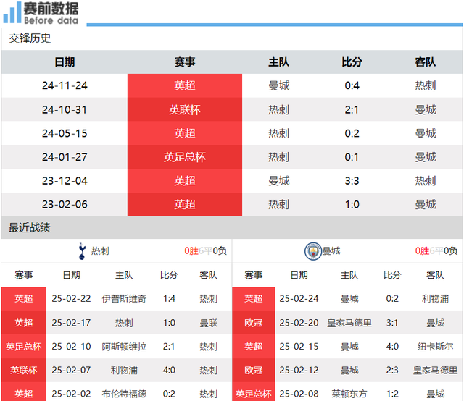Click the 曼城 team name beside the City crest
This screenshot has height=401, width=464.
(x=331, y=251)
